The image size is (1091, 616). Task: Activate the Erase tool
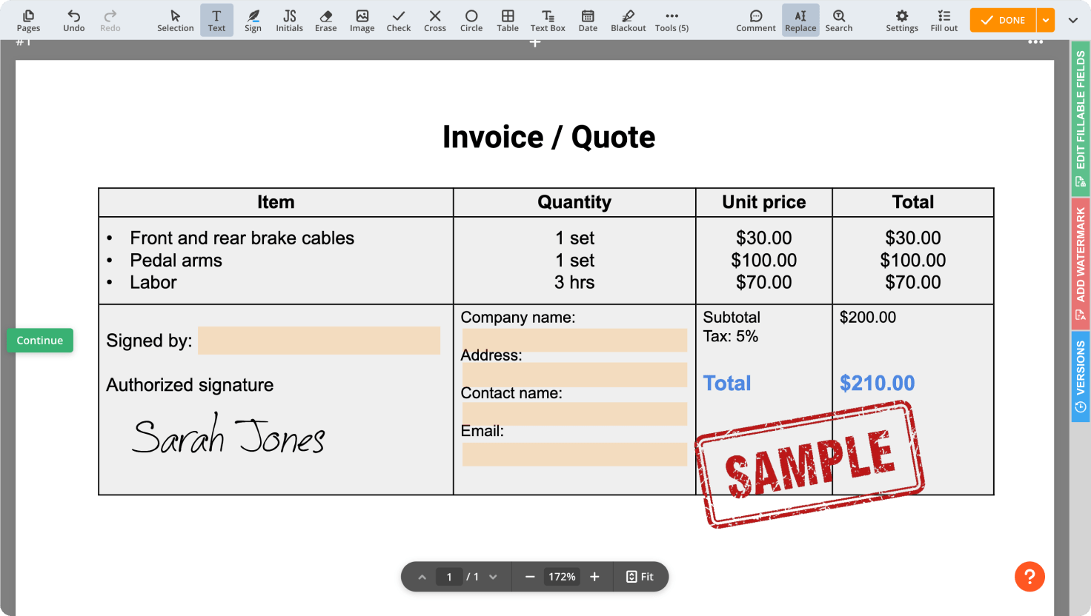tap(325, 20)
